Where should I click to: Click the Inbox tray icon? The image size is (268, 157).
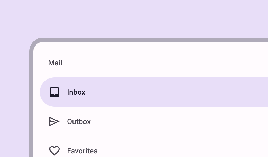pyautogui.click(x=54, y=92)
